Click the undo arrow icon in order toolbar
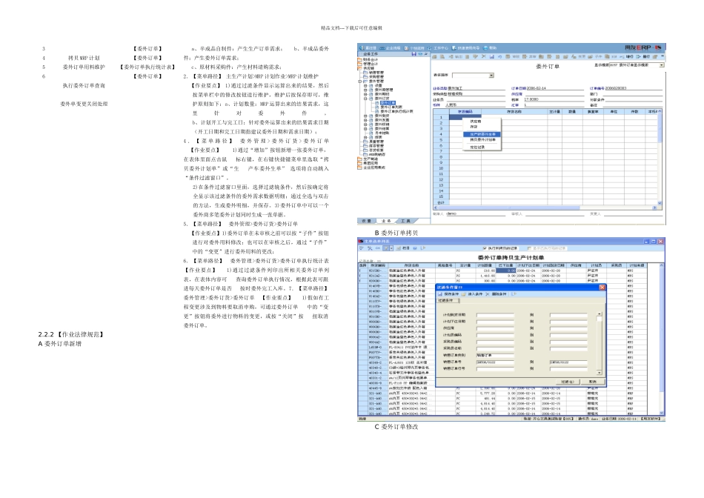This screenshot has width=704, height=498. tap(499, 56)
